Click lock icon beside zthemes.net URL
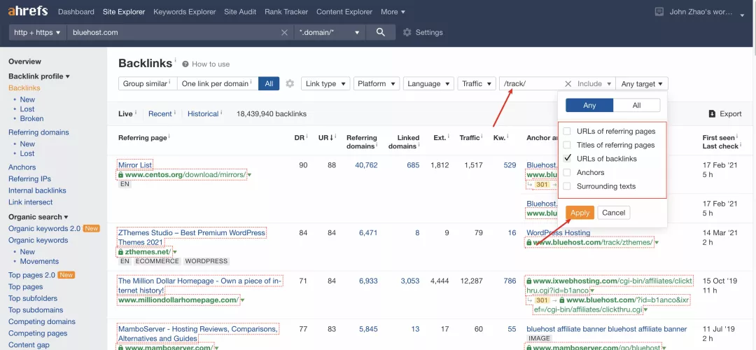The width and height of the screenshot is (756, 350). pyautogui.click(x=120, y=252)
